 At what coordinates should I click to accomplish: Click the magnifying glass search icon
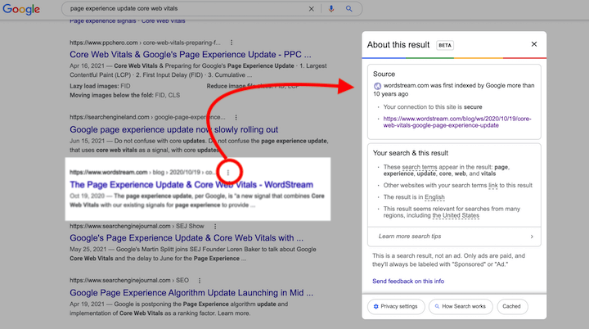pyautogui.click(x=349, y=9)
